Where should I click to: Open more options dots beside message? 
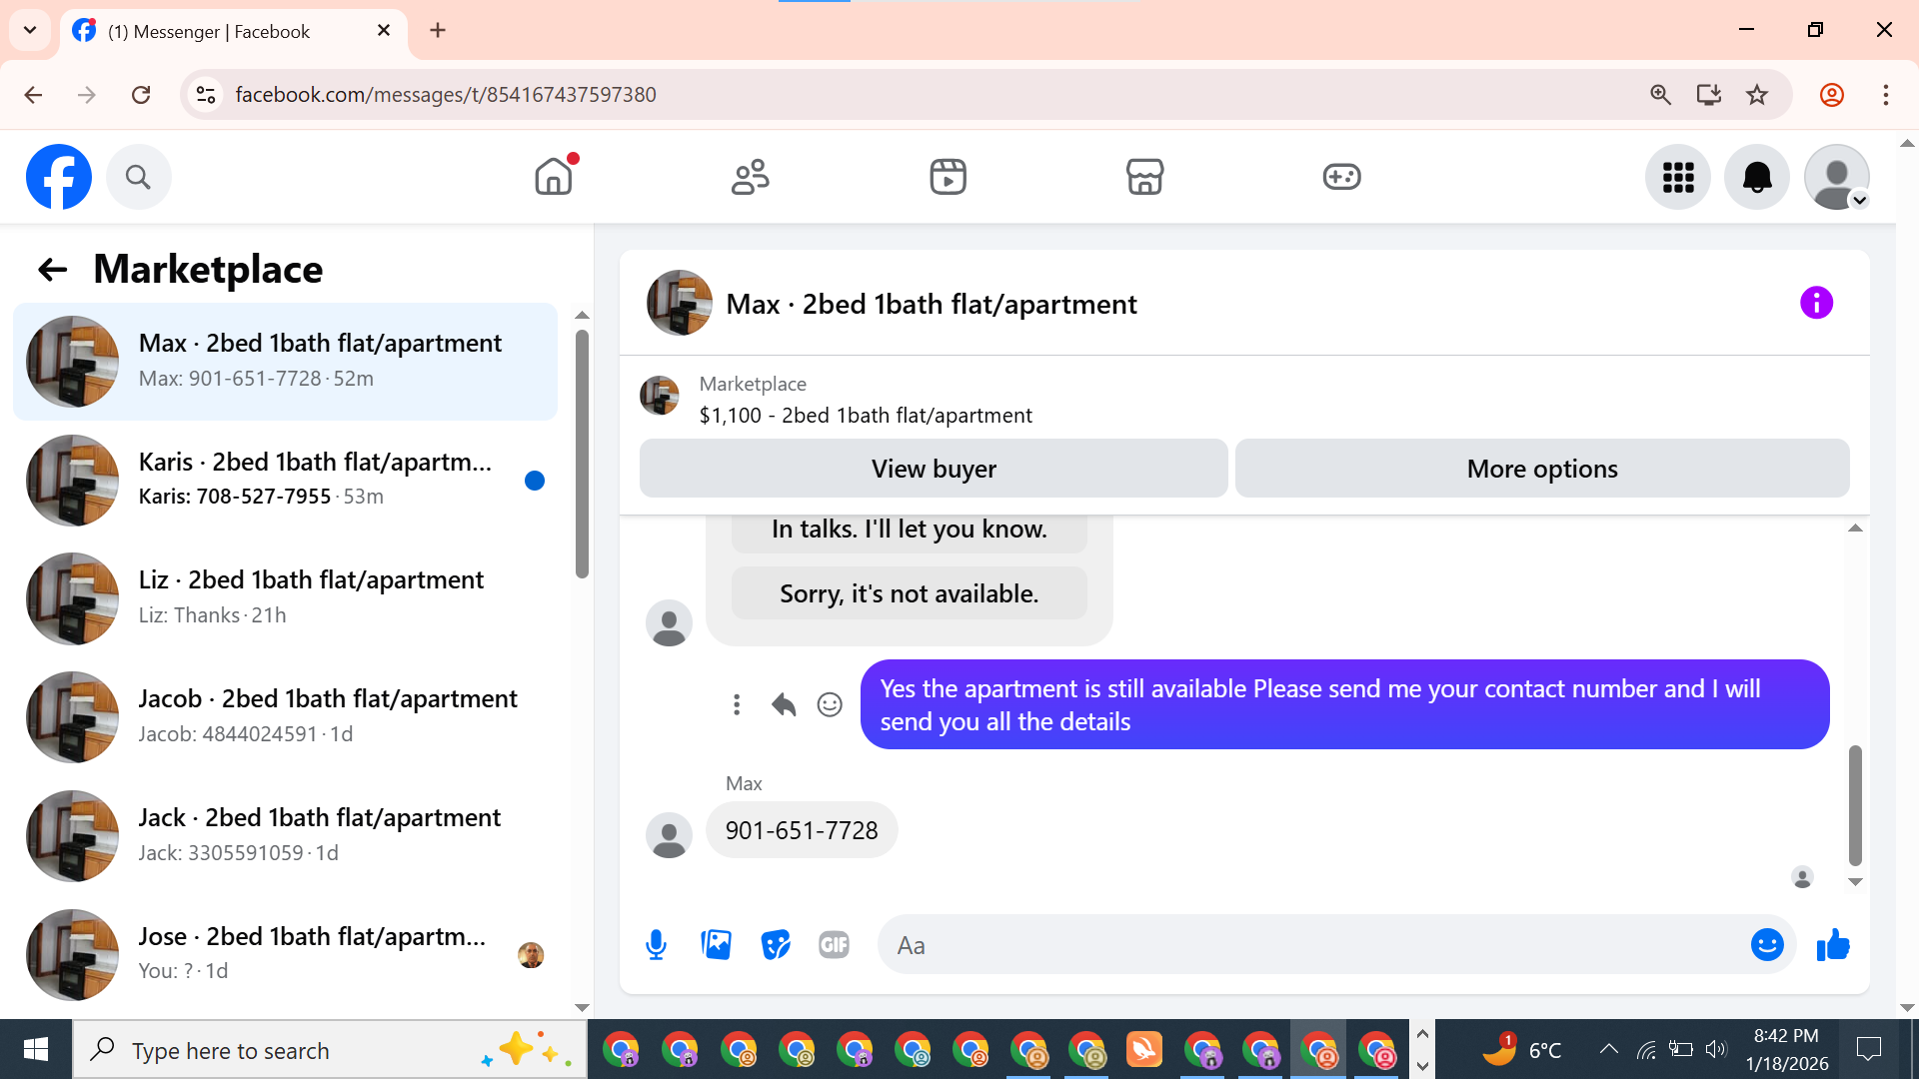(737, 704)
